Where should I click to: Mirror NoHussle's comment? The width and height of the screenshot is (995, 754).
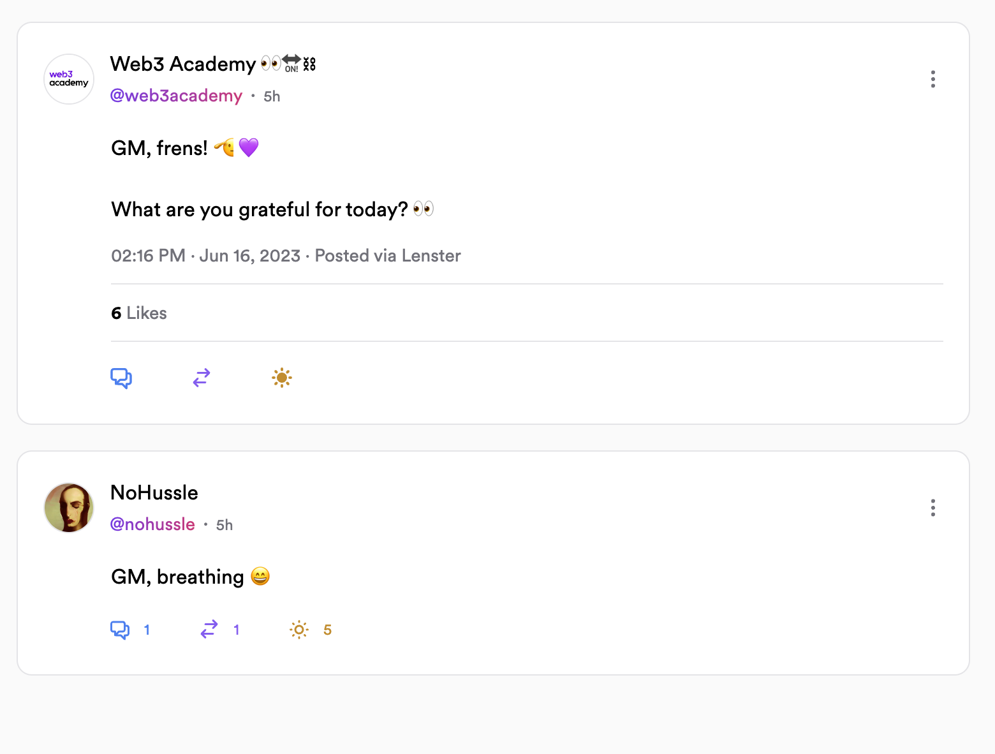pos(209,630)
